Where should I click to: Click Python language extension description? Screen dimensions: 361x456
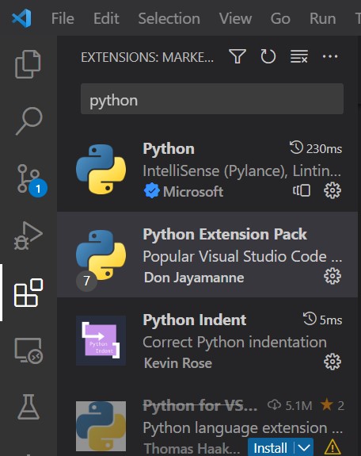tap(242, 427)
